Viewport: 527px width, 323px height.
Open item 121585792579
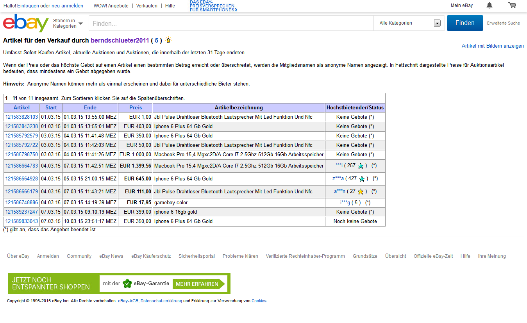(21, 136)
